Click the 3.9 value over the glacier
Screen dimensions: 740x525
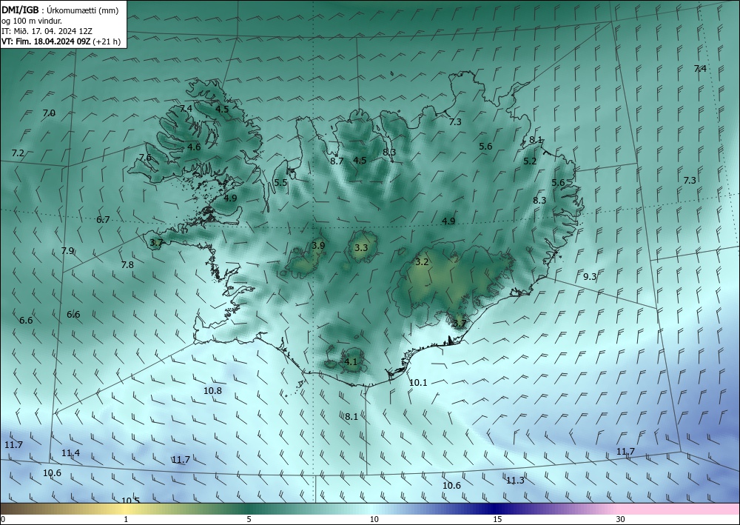pos(318,246)
